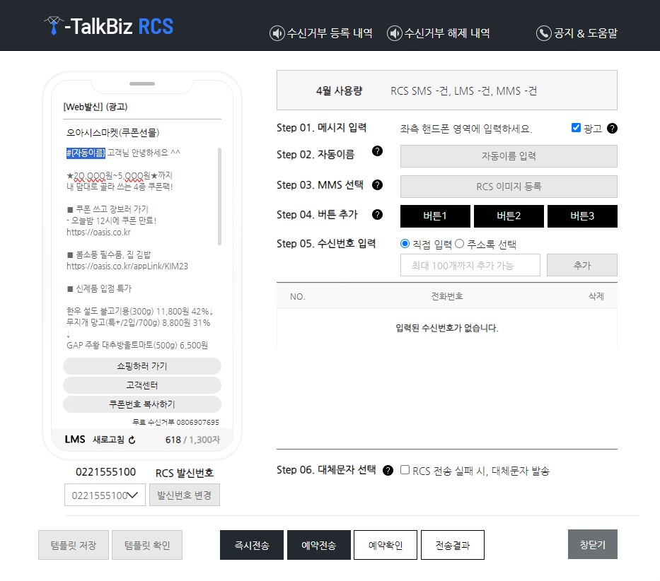Click the 예약전송 button
The height and width of the screenshot is (581, 660).
click(318, 544)
